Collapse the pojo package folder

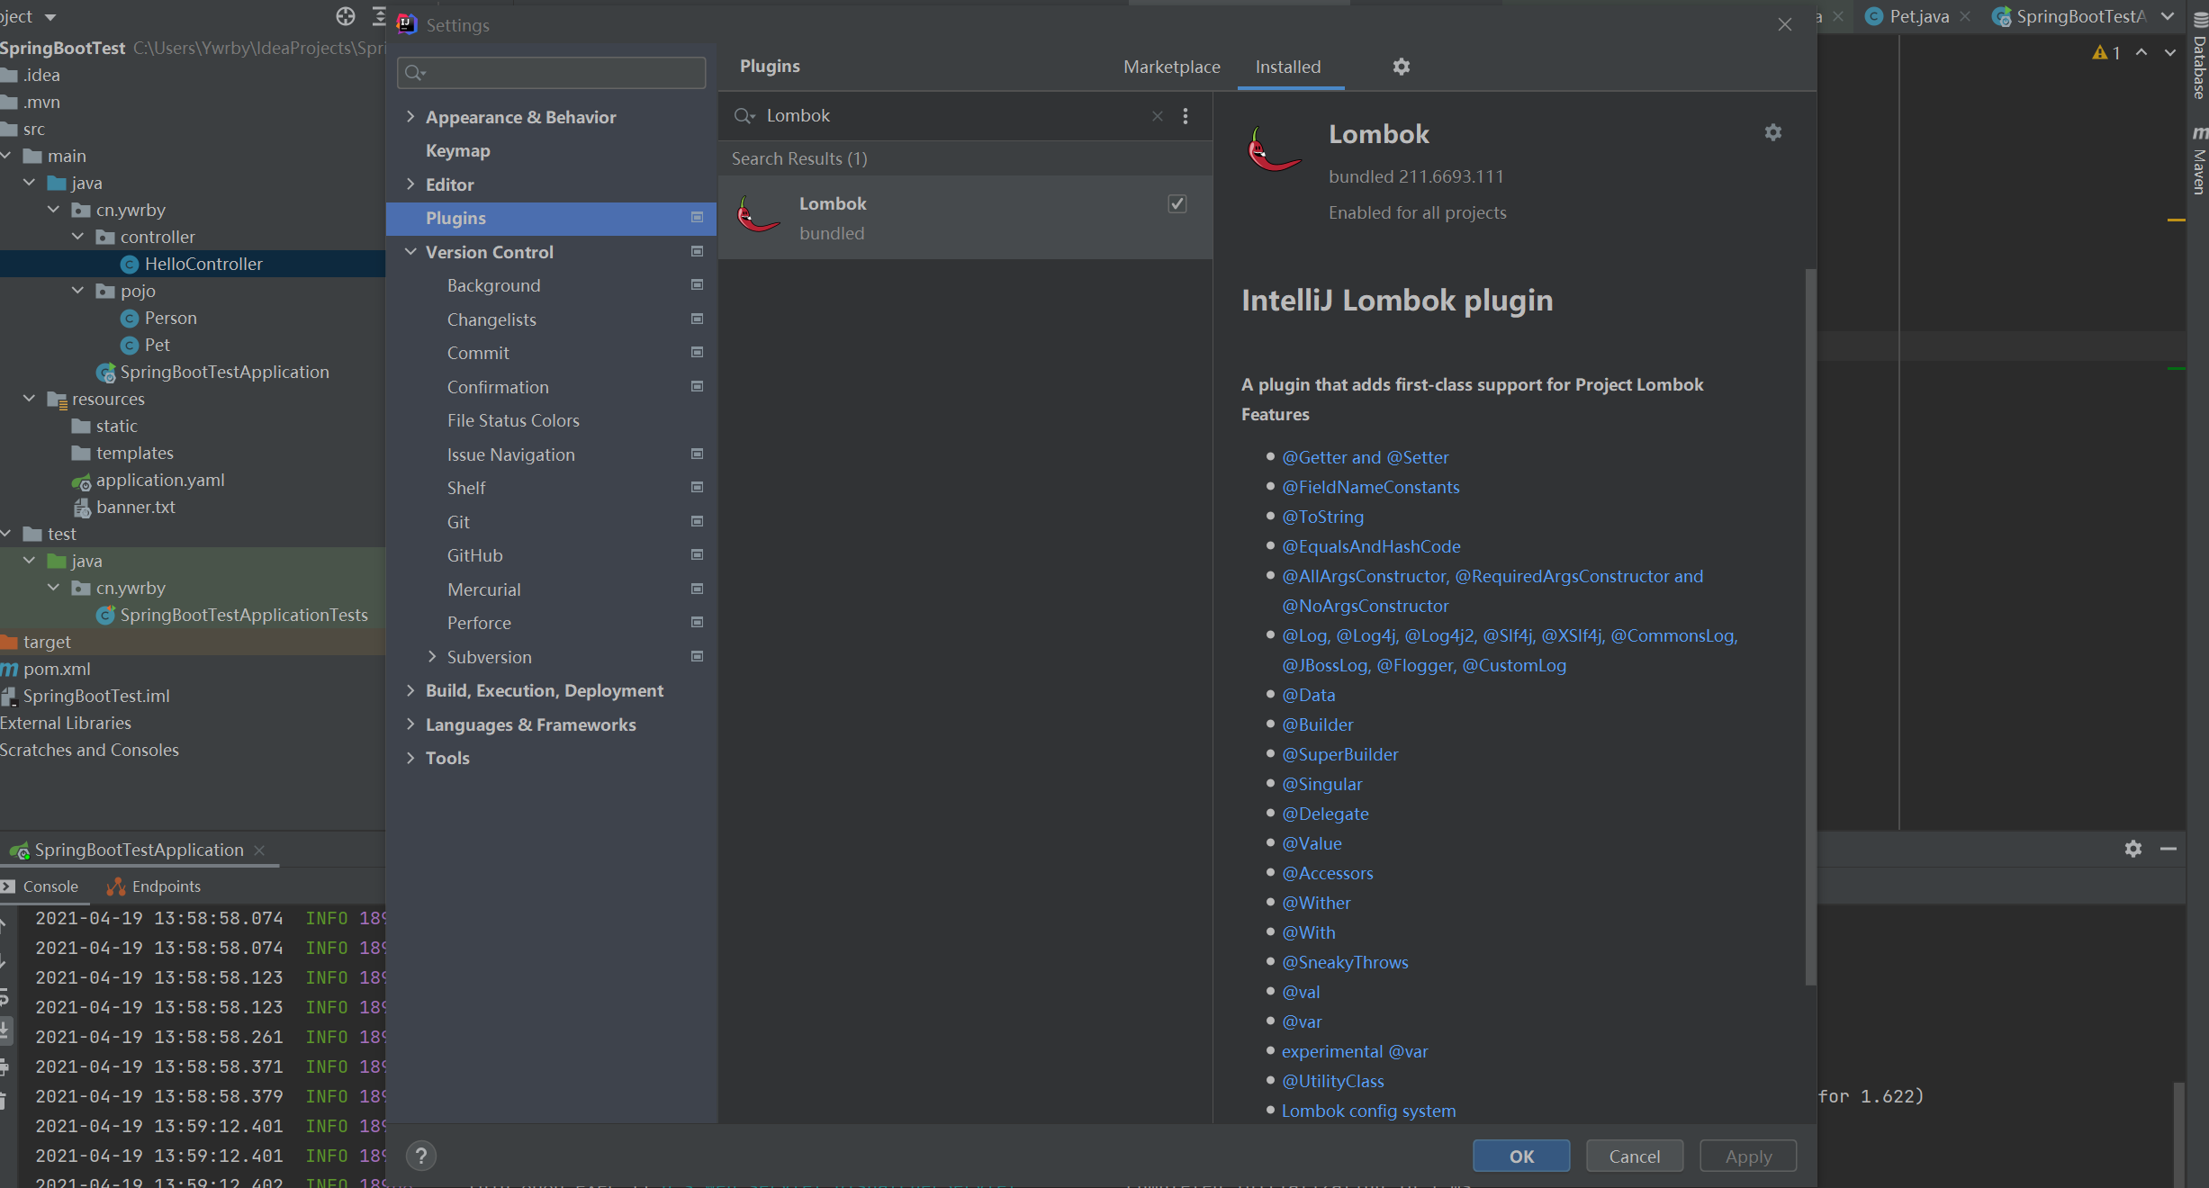coord(78,291)
